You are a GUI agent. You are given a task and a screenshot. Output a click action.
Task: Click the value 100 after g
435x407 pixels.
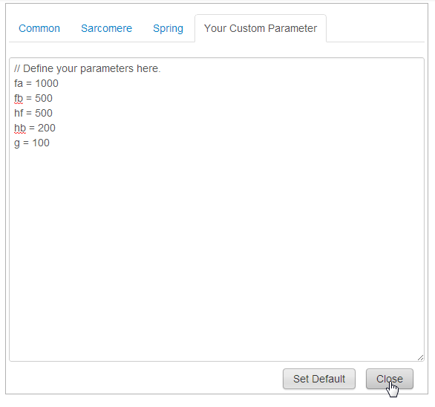(x=41, y=143)
